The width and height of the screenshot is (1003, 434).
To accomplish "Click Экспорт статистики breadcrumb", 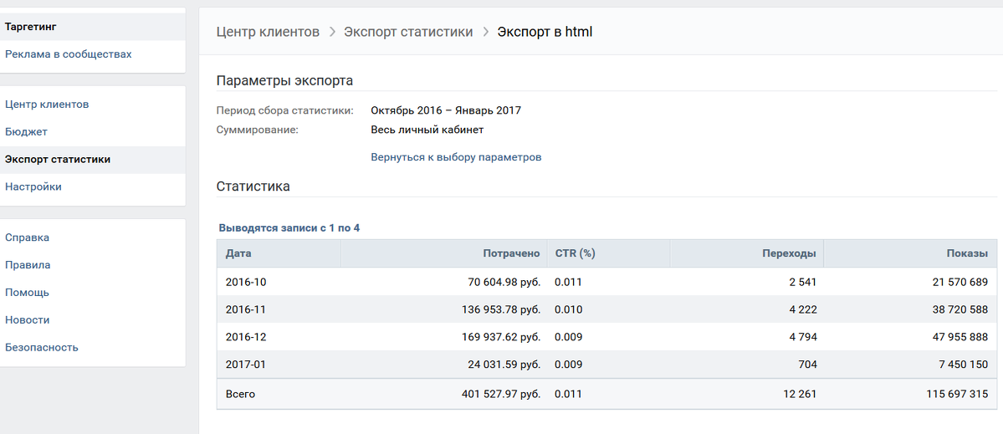I will coord(409,32).
